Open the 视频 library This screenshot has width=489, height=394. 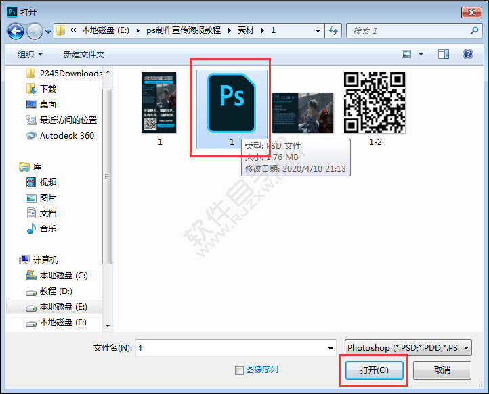coord(41,182)
